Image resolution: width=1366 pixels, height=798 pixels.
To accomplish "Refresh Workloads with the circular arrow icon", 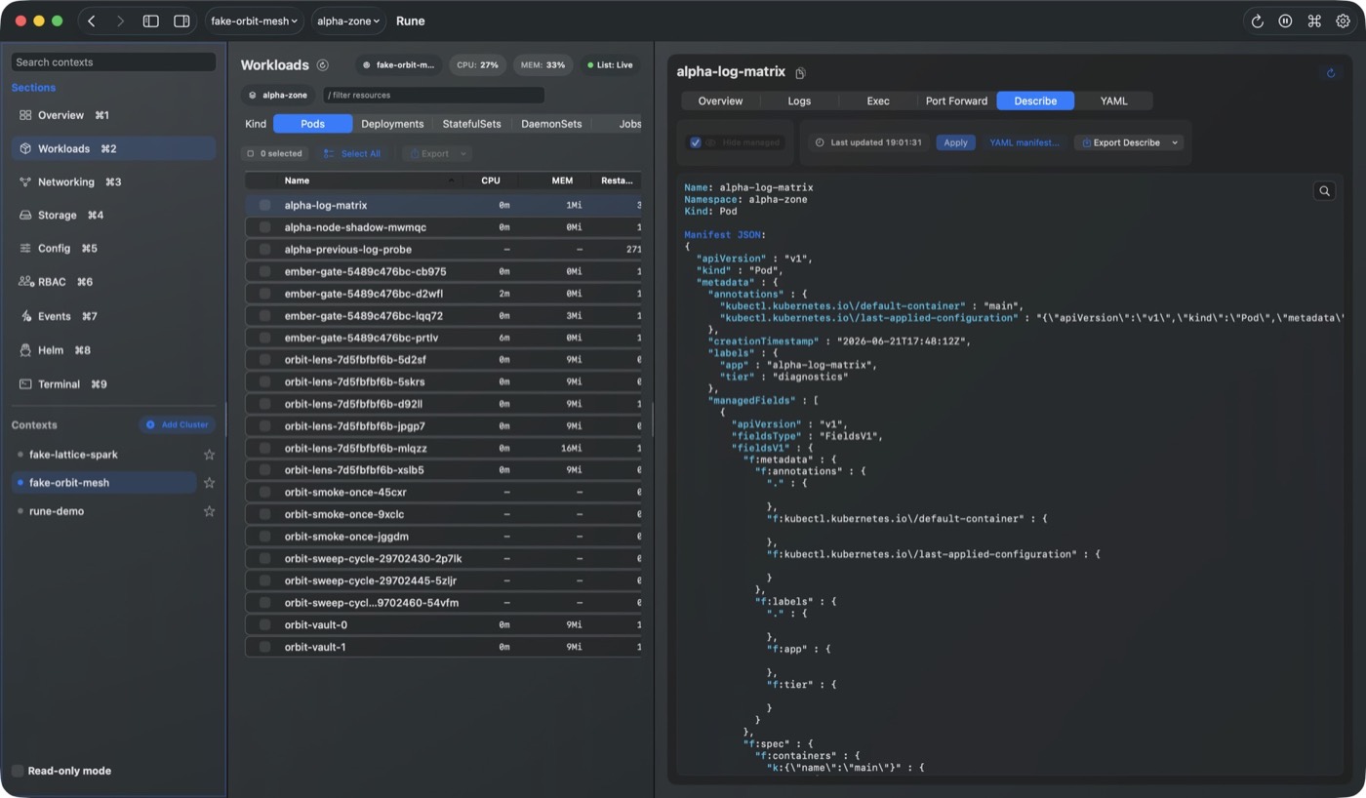I will click(x=323, y=65).
